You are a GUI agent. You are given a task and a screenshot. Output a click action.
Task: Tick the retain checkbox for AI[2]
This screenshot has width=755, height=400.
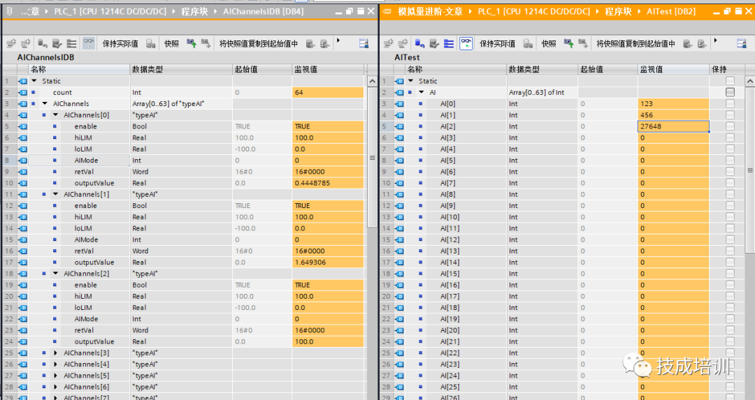(730, 126)
